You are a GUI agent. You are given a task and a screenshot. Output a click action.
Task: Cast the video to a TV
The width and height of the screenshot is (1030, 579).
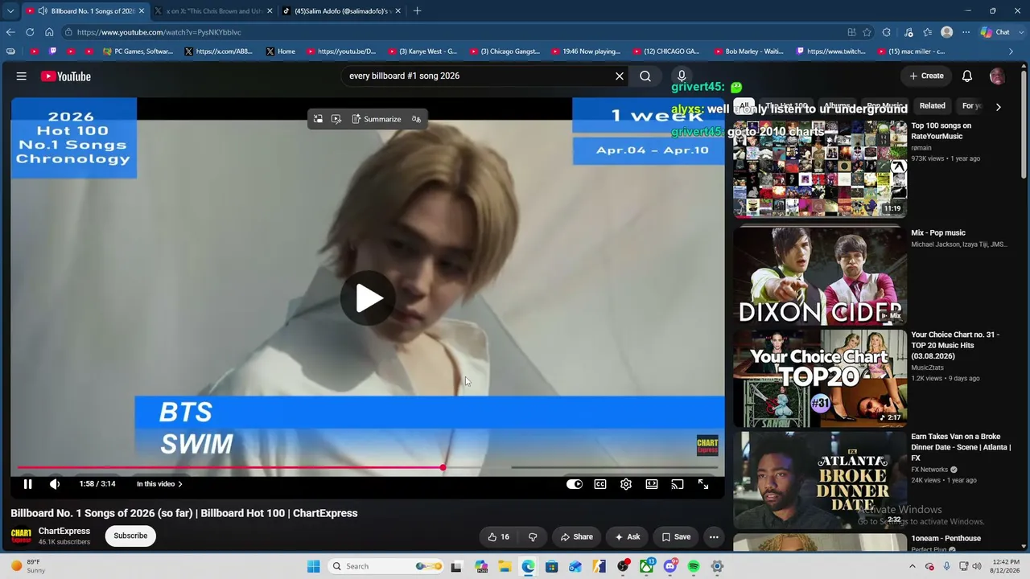(678, 484)
